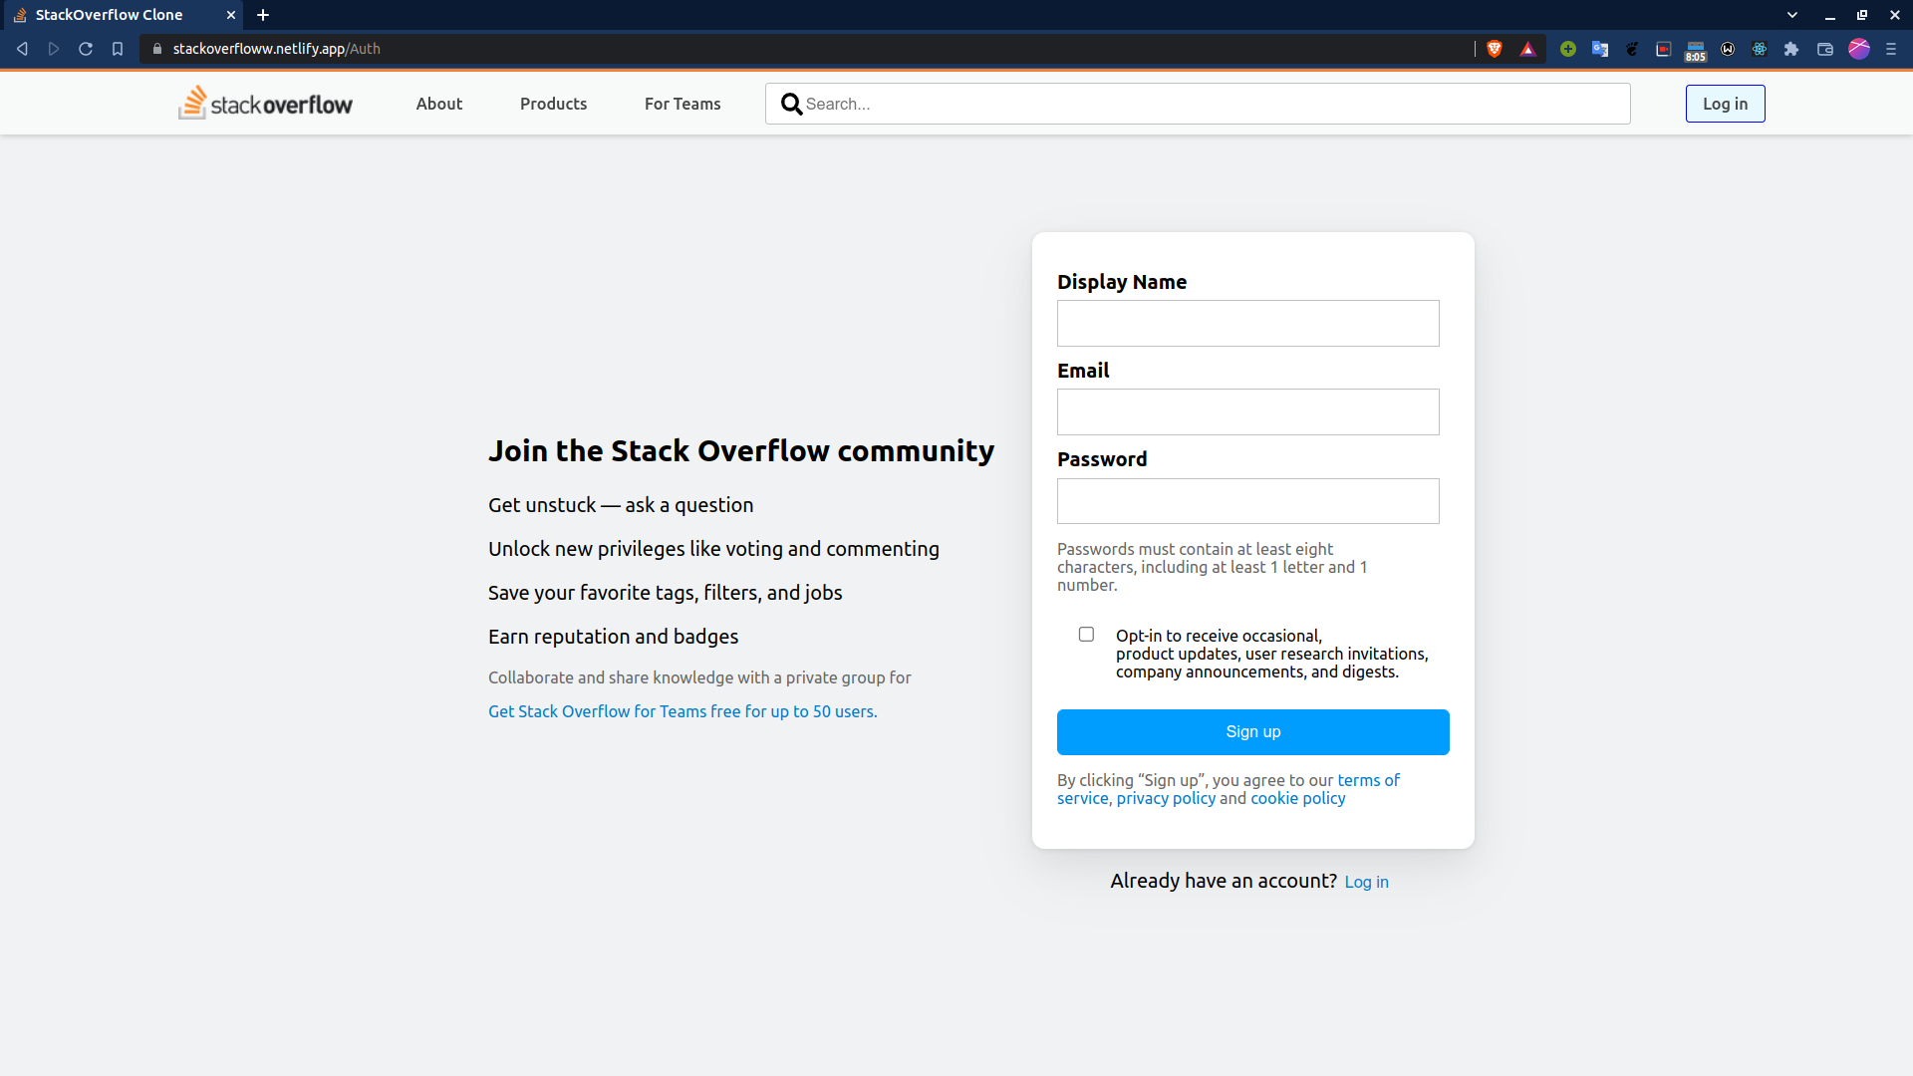Open a new browser tab
Image resolution: width=1913 pixels, height=1076 pixels.
click(263, 15)
